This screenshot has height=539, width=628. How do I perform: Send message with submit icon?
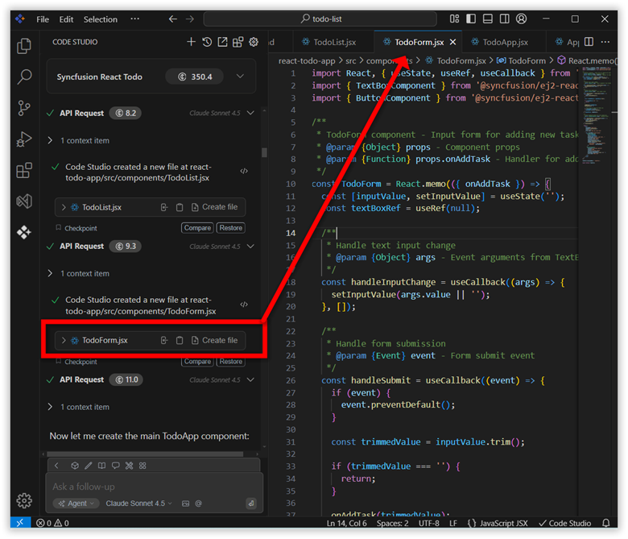coord(251,504)
